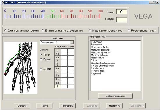
Task: Select 'Phytolacca' in the list
Action: pos(96,45)
